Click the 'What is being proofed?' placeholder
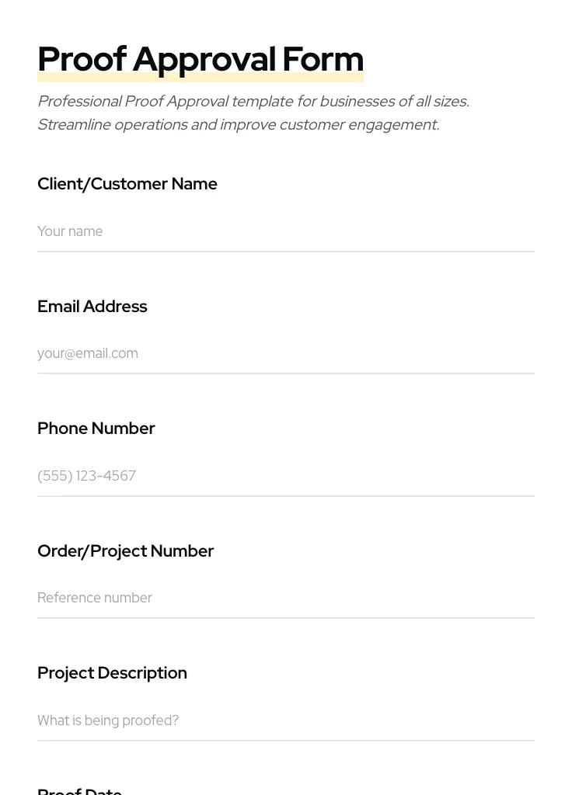Image resolution: width=572 pixels, height=795 pixels. (108, 720)
